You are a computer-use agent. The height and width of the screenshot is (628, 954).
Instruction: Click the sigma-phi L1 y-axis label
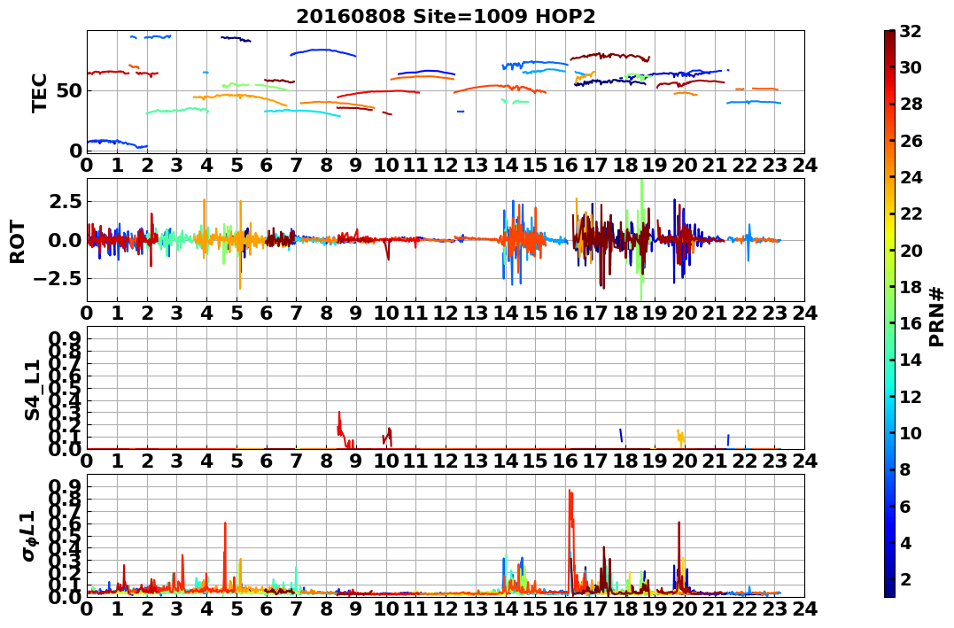point(29,536)
